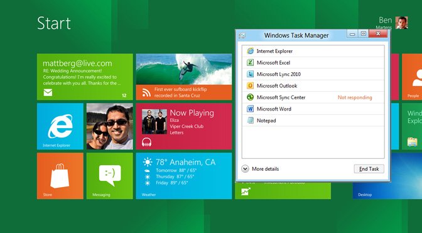This screenshot has width=422, height=233.
Task: Click the '78° Anaheim, CA' weather heading
Action: coord(185,162)
